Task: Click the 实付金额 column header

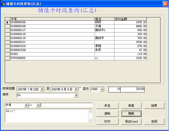Action: click(x=130, y=19)
